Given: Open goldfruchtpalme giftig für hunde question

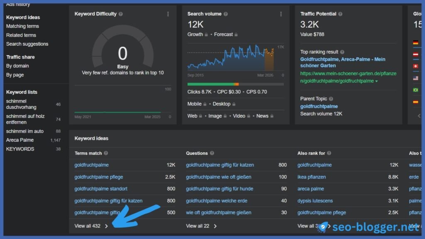Looking at the screenshot, I should (220, 189).
